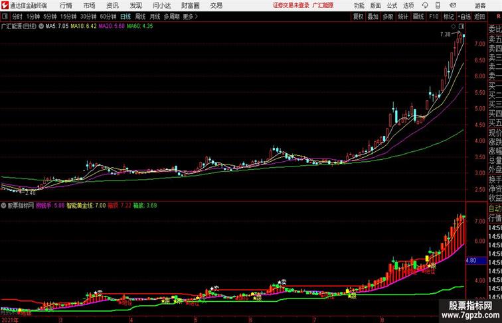Toggle the side panel icon beside the diamond
Viewport: 502px width, 323px height.
461,27
